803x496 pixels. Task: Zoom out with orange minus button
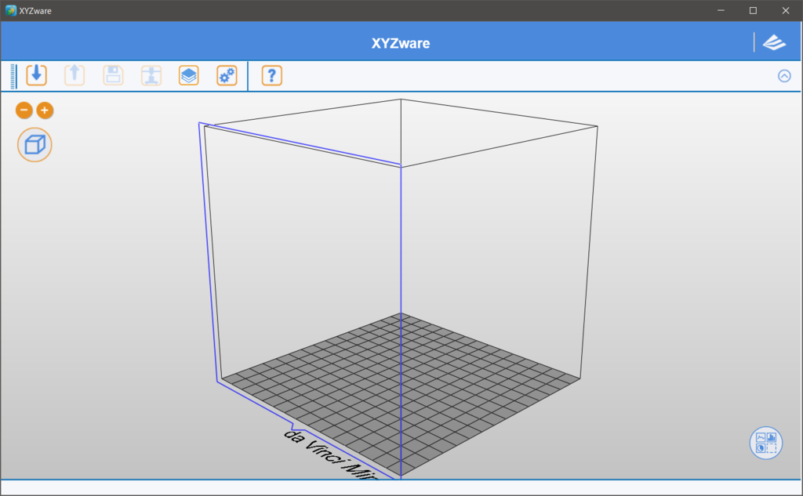(x=24, y=110)
